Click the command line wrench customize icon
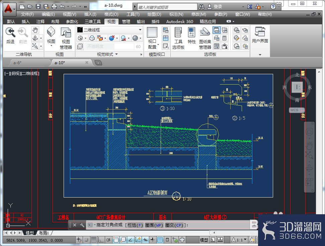The width and height of the screenshot is (325, 246). pyautogui.click(x=82, y=225)
